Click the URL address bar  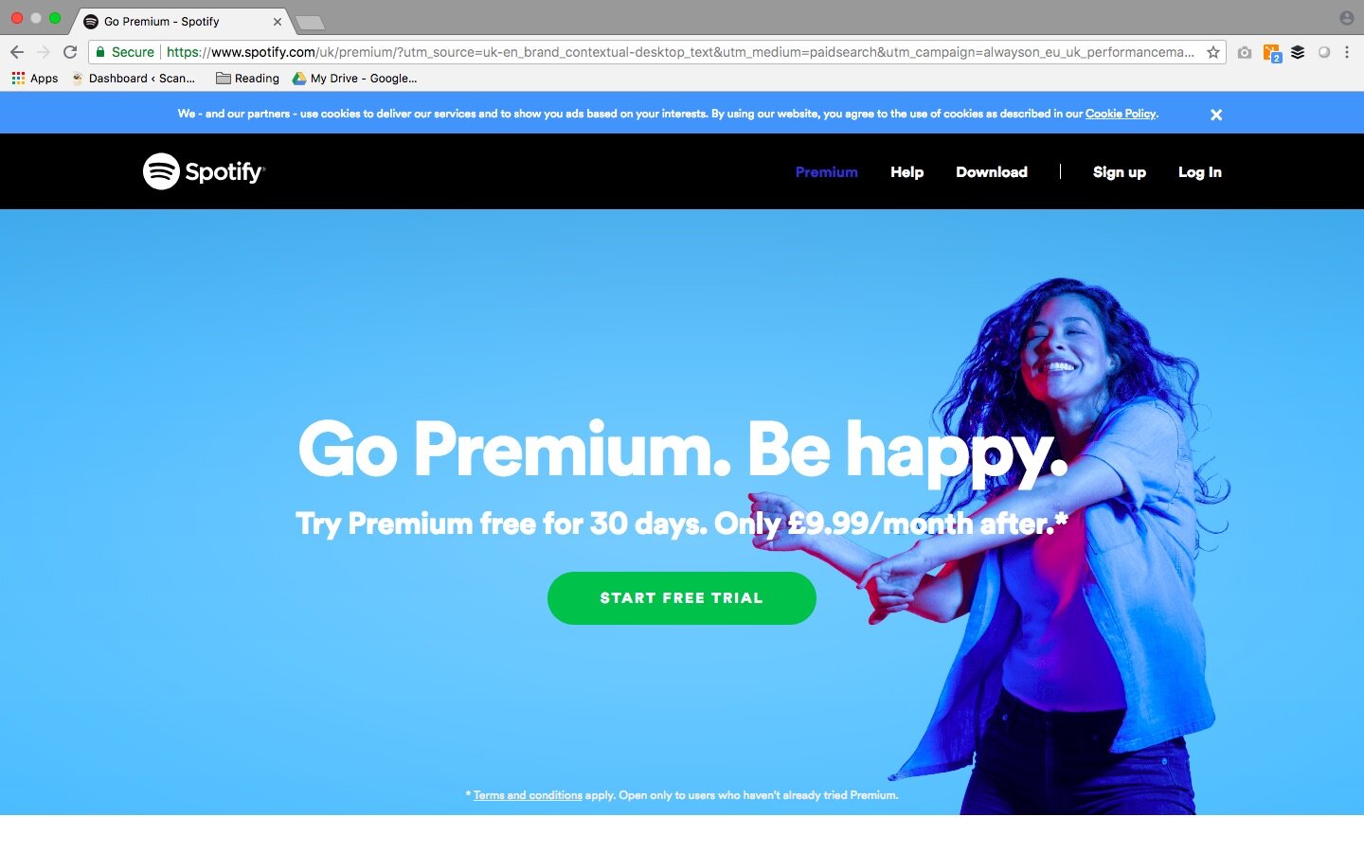[654, 52]
